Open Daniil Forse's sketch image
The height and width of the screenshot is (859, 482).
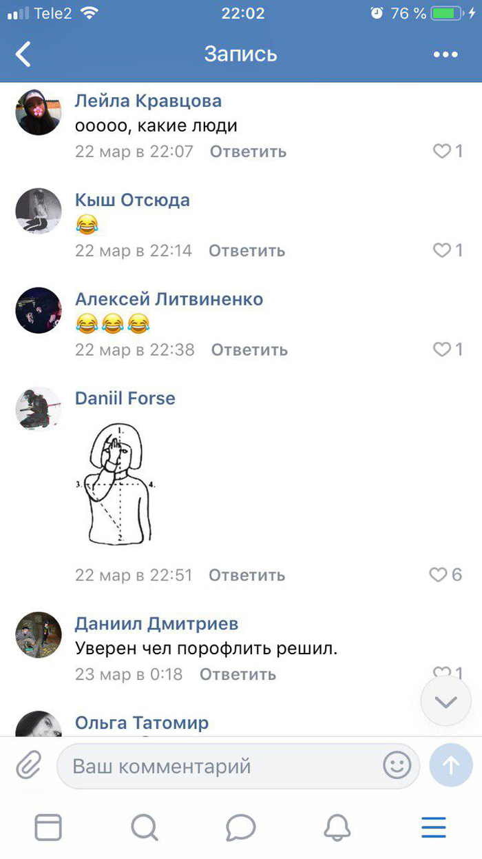point(117,483)
